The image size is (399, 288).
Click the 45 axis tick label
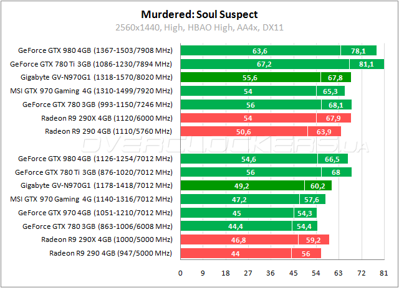[294, 273]
